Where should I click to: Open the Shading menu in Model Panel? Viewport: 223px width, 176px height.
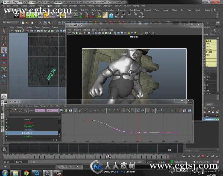[77, 30]
